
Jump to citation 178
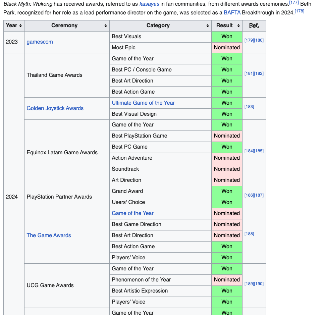click(x=299, y=11)
